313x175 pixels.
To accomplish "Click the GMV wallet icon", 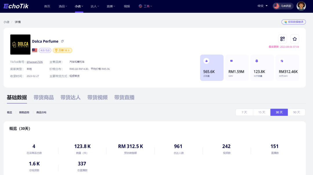I will point(232,61).
